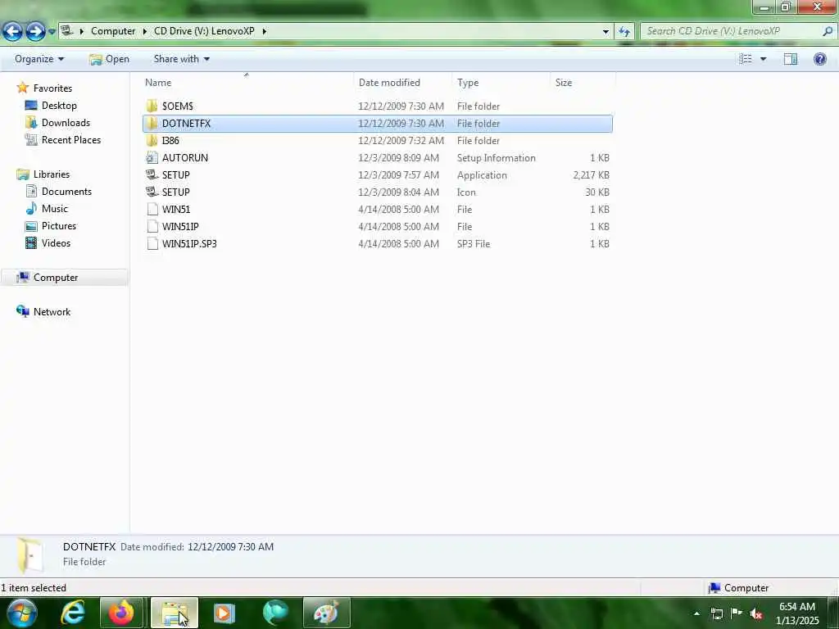Open the Share with menu
This screenshot has height=629, width=839.
[181, 59]
